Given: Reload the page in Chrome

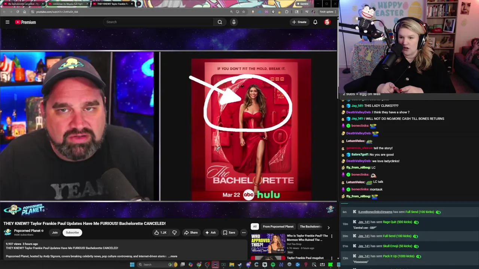Looking at the screenshot, I should coord(18,12).
